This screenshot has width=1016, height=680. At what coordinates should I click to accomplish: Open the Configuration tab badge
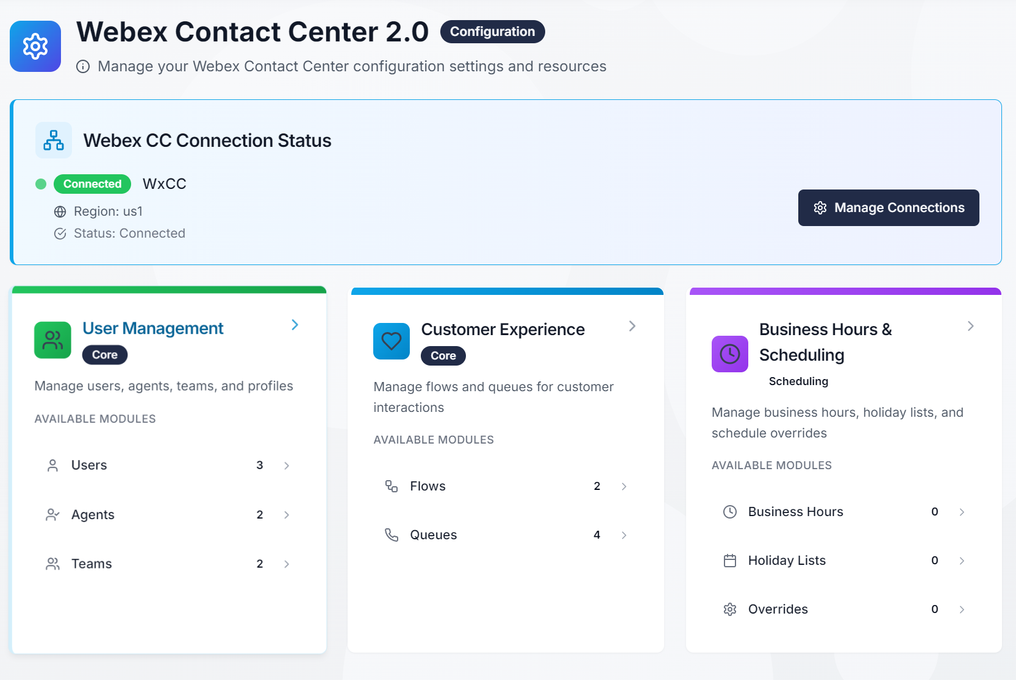492,31
